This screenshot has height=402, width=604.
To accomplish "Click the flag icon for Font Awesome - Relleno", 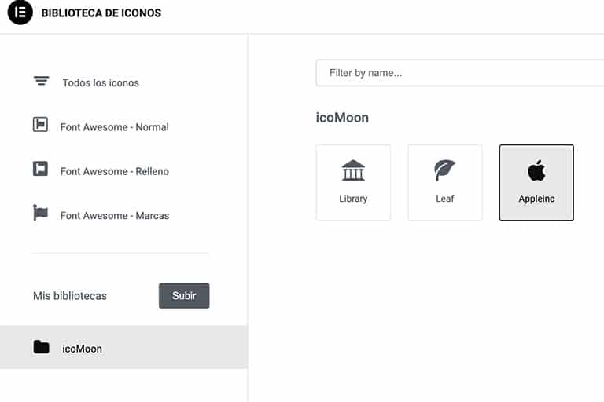I will [40, 169].
